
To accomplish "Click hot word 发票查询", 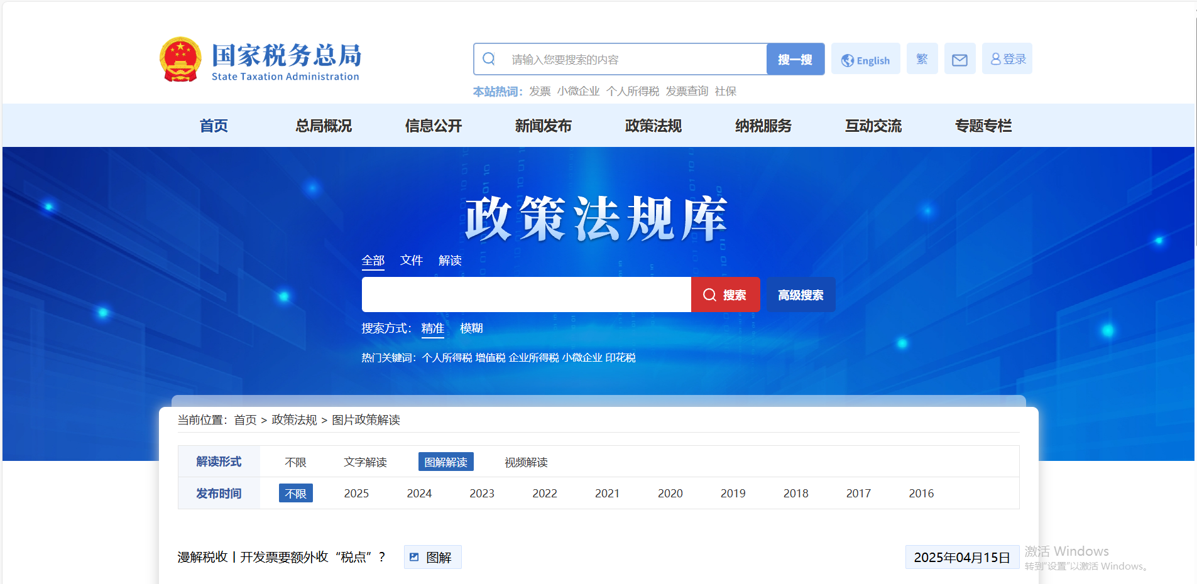I will click(687, 92).
